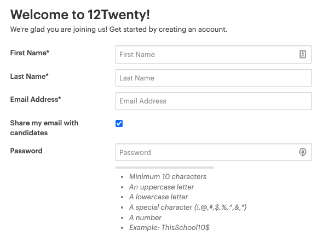
Task: Click the password strength meter bar
Action: click(165, 168)
